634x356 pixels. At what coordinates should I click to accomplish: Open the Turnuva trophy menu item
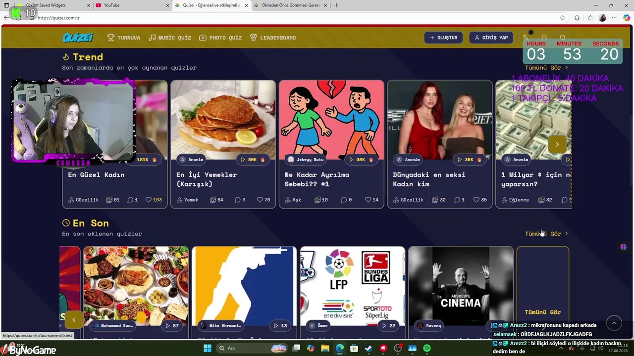coord(124,38)
